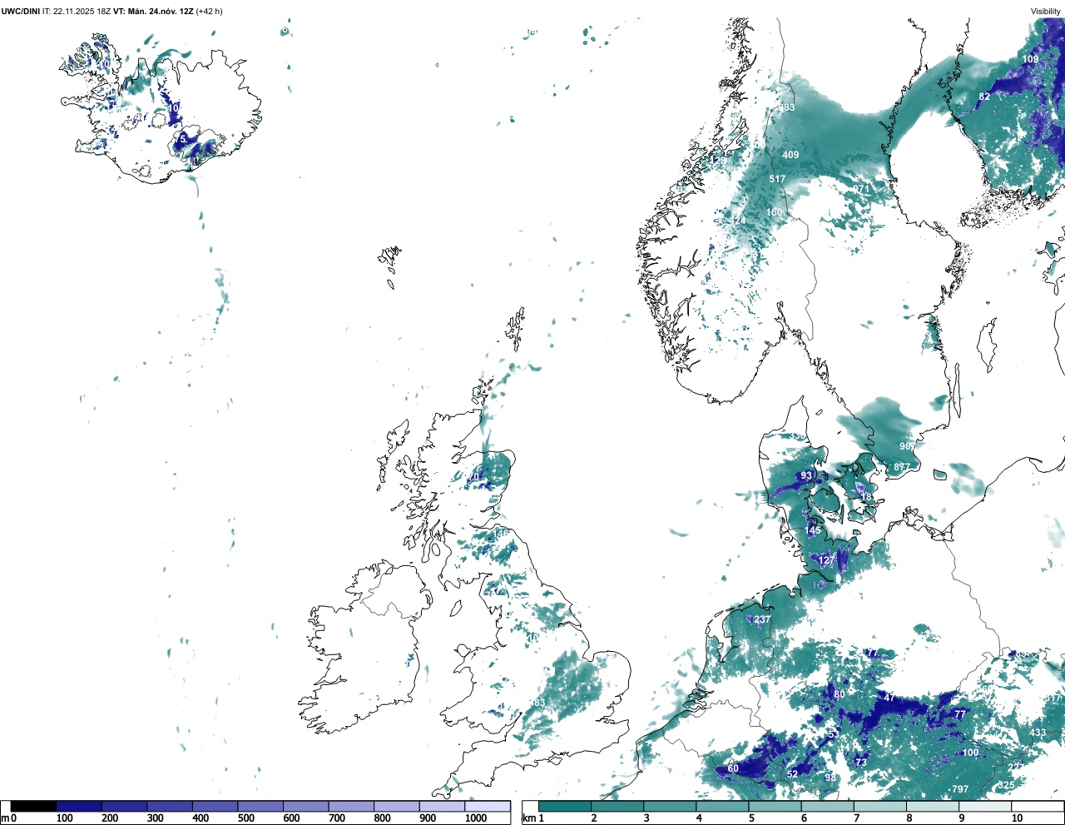The height and width of the screenshot is (825, 1065).
Task: Click the '1000' tick on metre legend
Action: (x=476, y=818)
